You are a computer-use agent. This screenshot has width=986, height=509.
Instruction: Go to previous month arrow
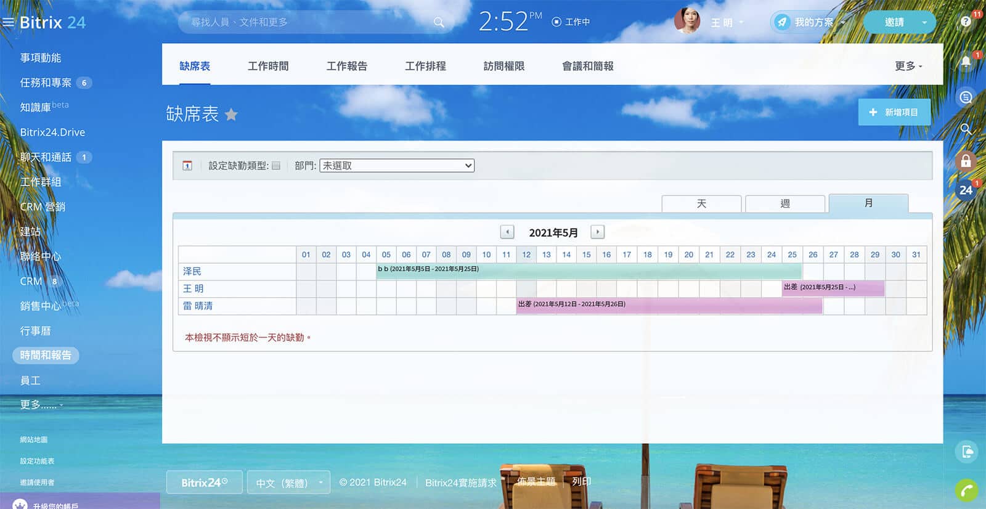(x=507, y=232)
